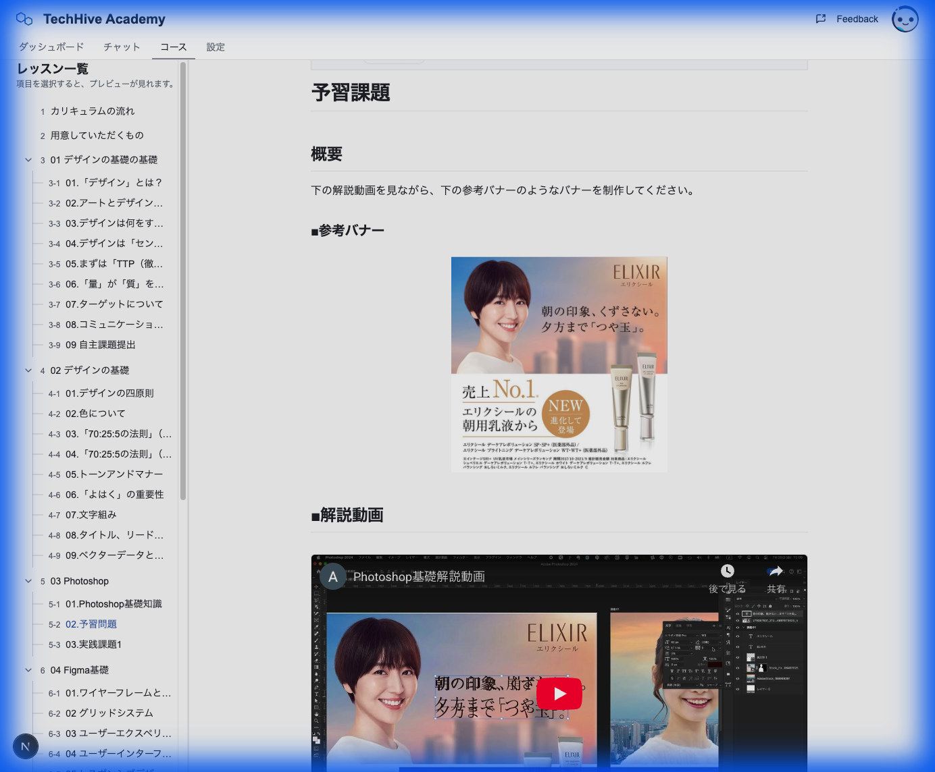Open the 設定 tab
This screenshot has width=935, height=772.
(216, 47)
